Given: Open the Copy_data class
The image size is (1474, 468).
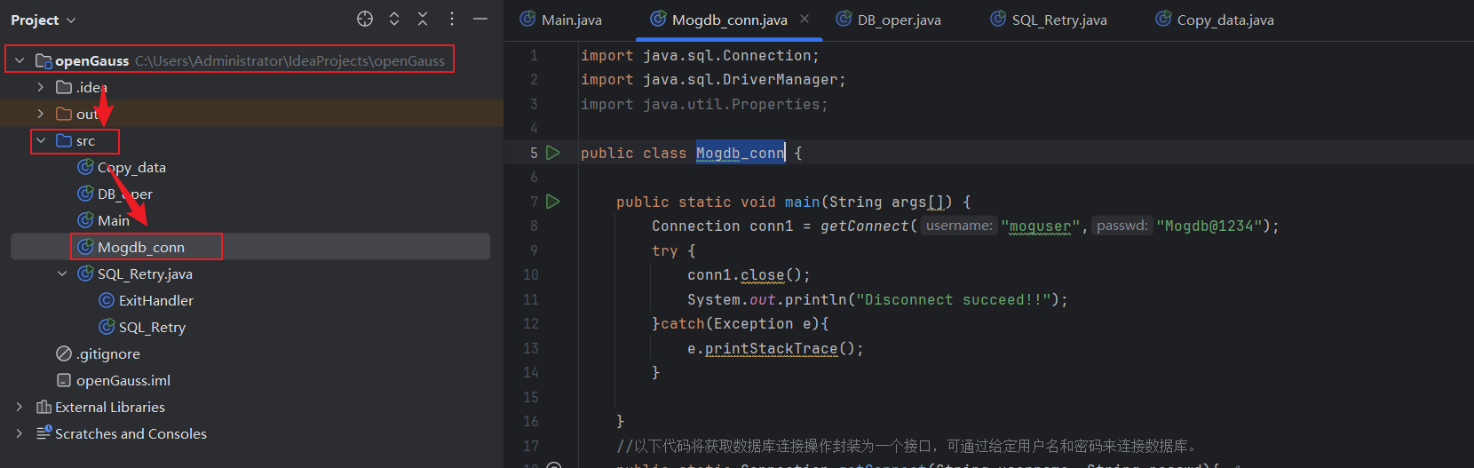Looking at the screenshot, I should point(131,167).
